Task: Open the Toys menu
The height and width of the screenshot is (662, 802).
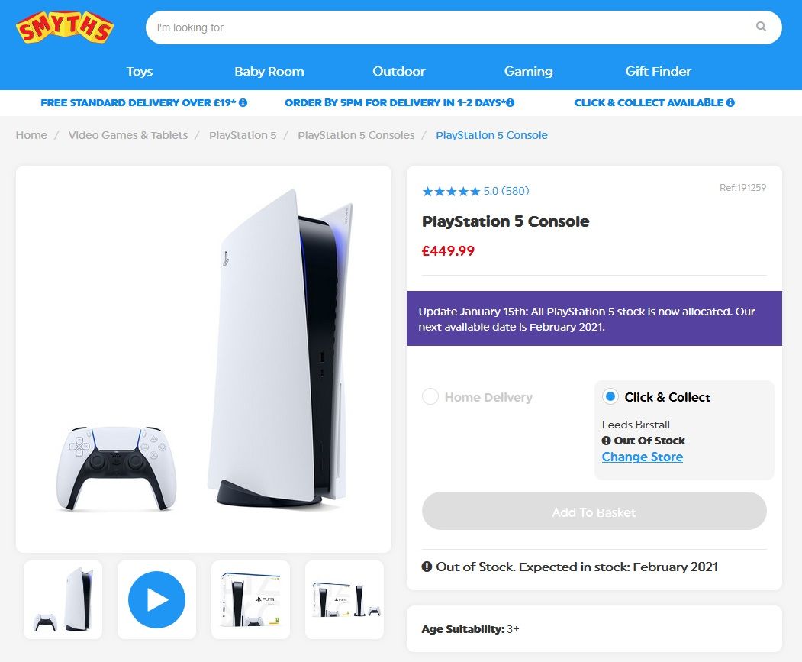Action: (140, 71)
